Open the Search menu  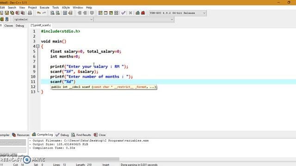coord(12,7)
